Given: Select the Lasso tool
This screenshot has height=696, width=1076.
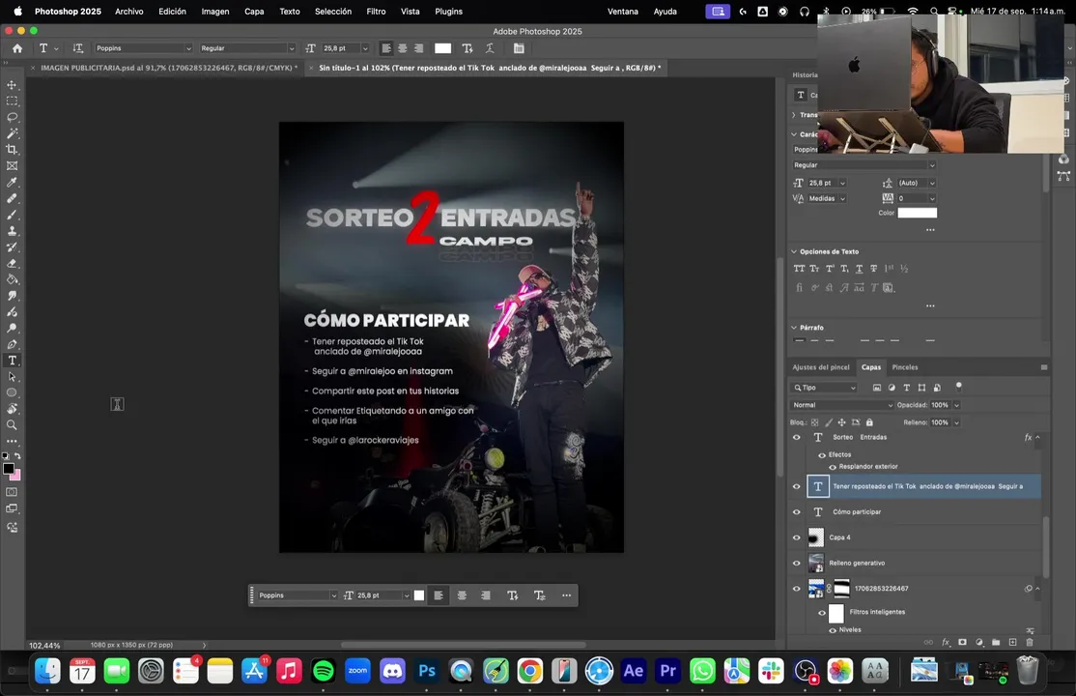Looking at the screenshot, I should (12, 118).
